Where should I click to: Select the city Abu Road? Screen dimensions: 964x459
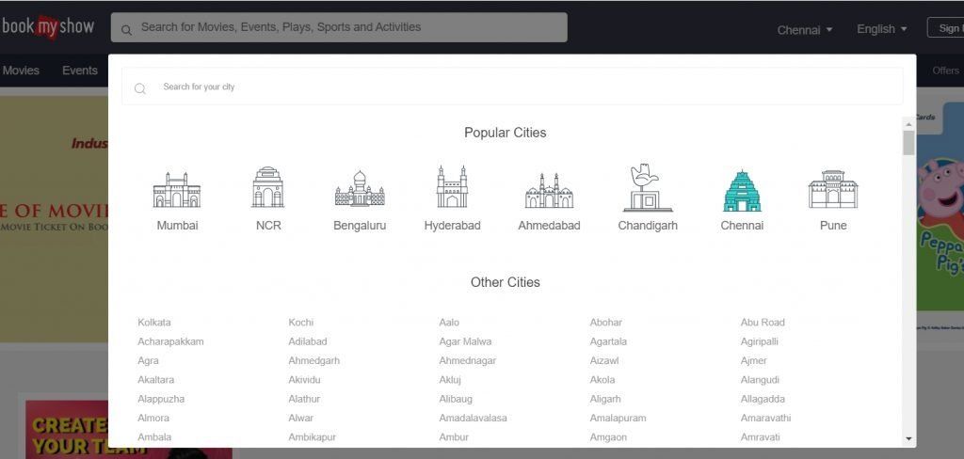(x=763, y=322)
